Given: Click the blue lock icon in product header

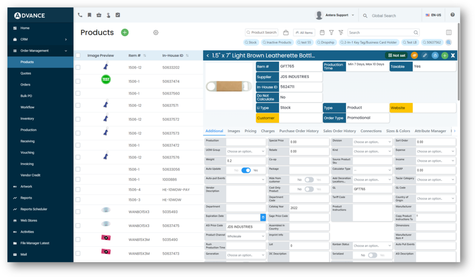Looking at the screenshot, I should (x=435, y=55).
